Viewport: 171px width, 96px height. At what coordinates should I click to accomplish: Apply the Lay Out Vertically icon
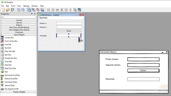click(x=53, y=10)
